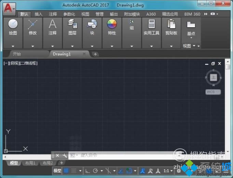
Task: Restore the drawing viewport window
Action: 213,64
